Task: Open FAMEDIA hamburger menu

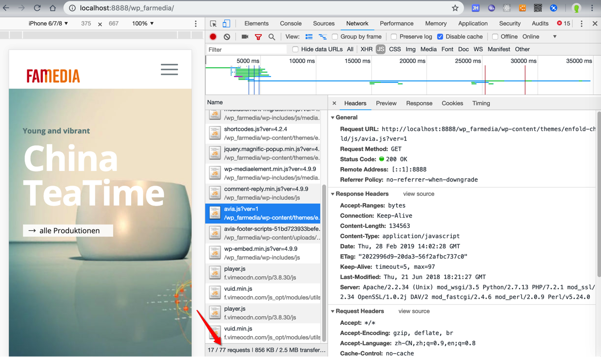Action: click(x=169, y=69)
